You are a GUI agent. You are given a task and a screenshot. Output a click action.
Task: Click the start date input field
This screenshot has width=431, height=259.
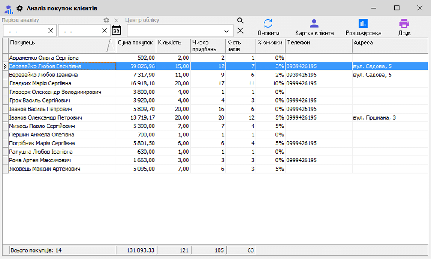[x=26, y=31]
